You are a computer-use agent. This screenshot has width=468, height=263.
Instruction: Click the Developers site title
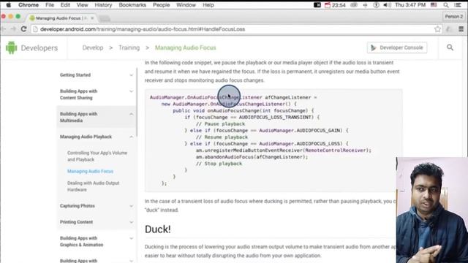point(39,47)
